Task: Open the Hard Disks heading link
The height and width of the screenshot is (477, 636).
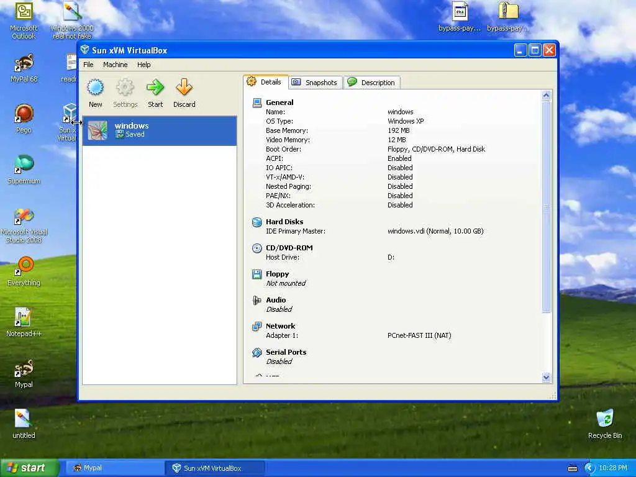Action: coord(284,222)
